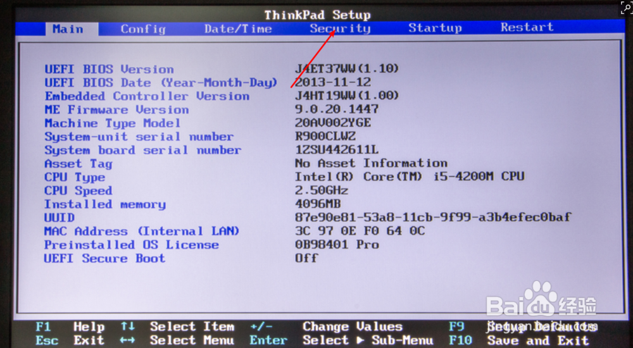
Task: Click the search icon in top-right corner
Action: tap(627, 7)
